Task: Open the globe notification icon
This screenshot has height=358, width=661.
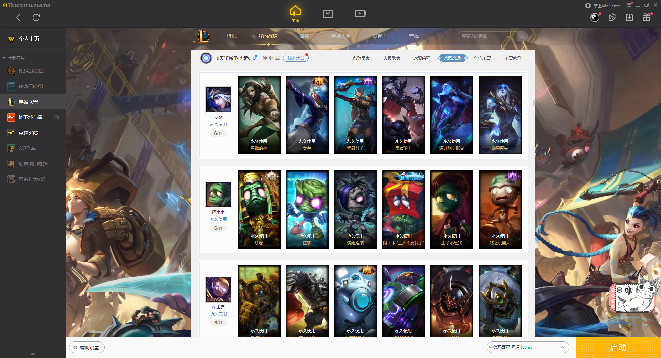Action: 595,18
